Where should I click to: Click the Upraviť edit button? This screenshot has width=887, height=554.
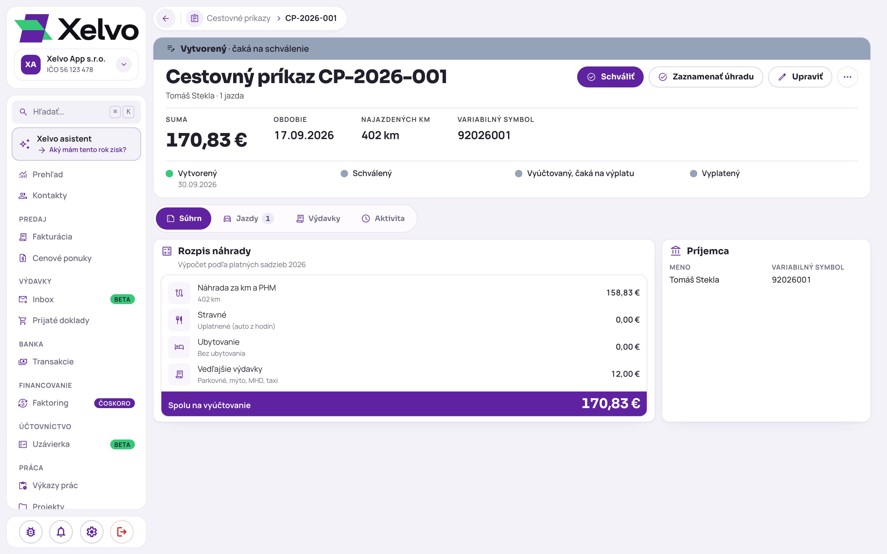(800, 77)
